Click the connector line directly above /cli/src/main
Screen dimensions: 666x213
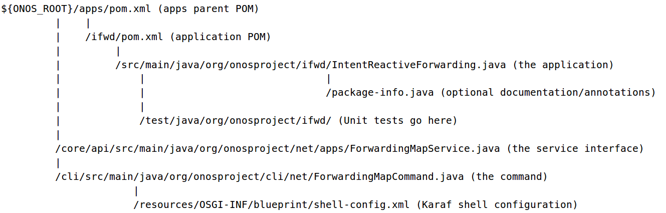pos(59,163)
